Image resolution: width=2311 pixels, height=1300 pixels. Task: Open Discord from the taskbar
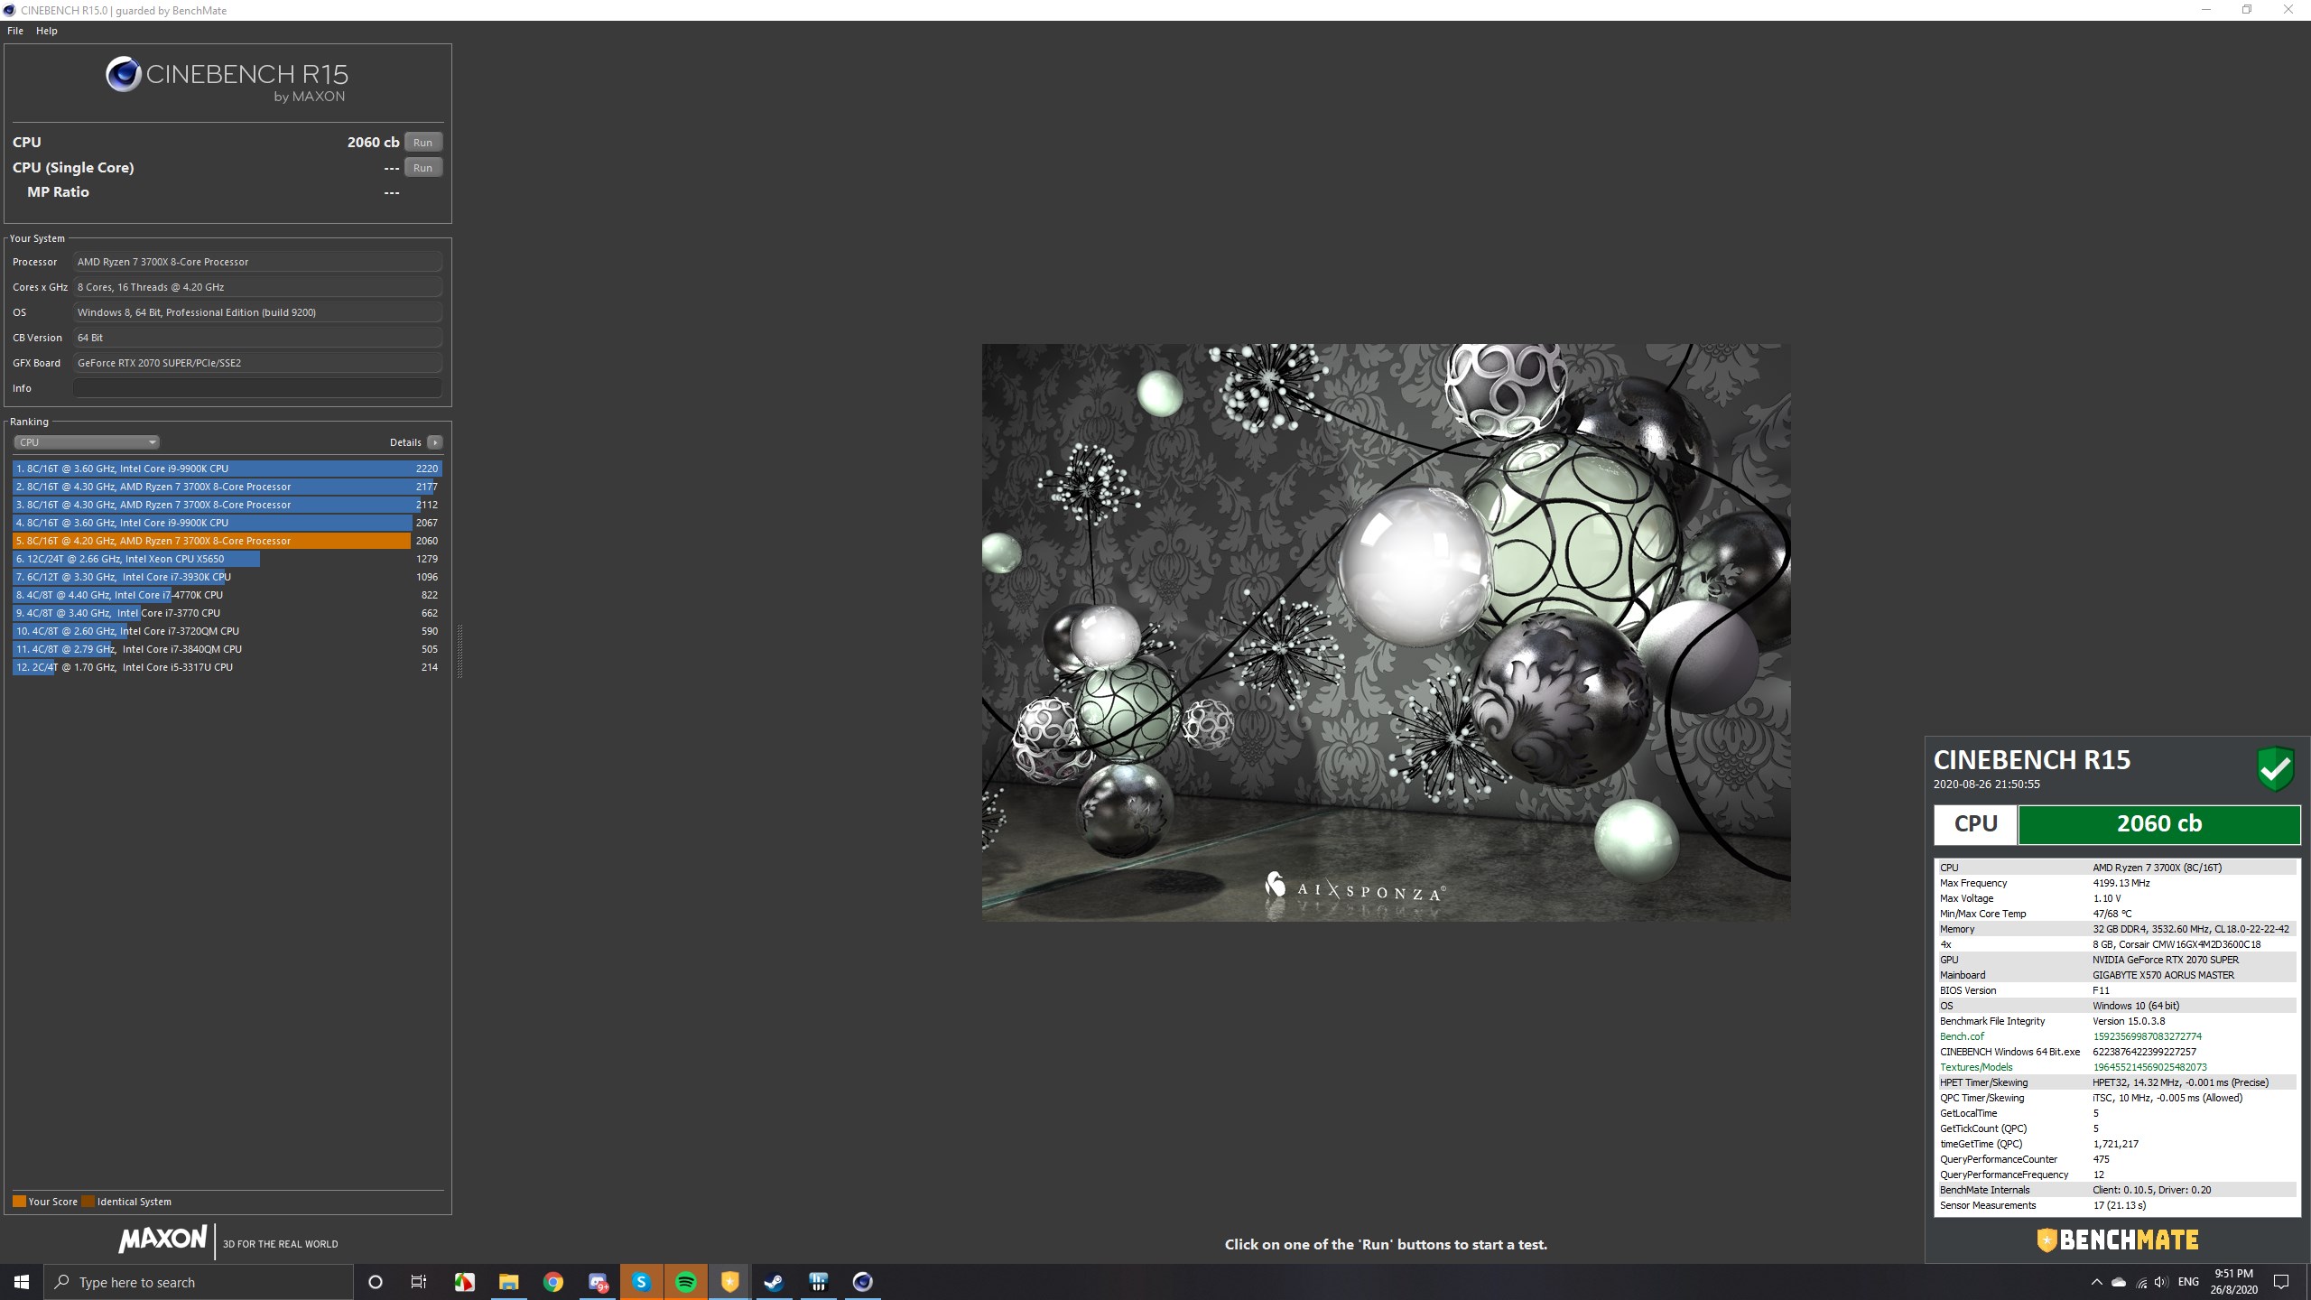[597, 1282]
